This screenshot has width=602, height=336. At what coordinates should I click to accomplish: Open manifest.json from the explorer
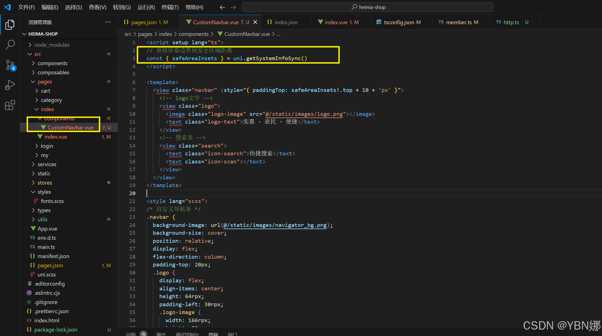(x=53, y=256)
